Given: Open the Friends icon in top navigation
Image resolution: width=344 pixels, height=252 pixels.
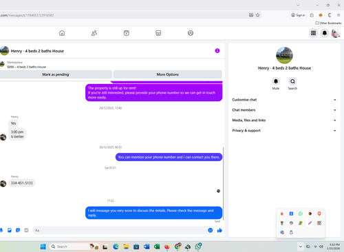Looking at the screenshot, I should (x=94, y=33).
